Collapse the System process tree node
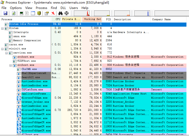This screenshot has height=136, width=189. pos(2,28)
